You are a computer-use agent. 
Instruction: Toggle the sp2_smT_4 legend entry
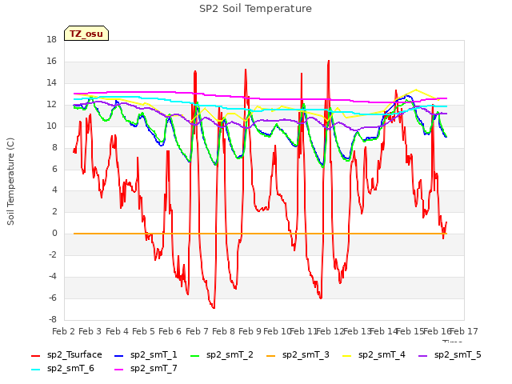point(374,355)
